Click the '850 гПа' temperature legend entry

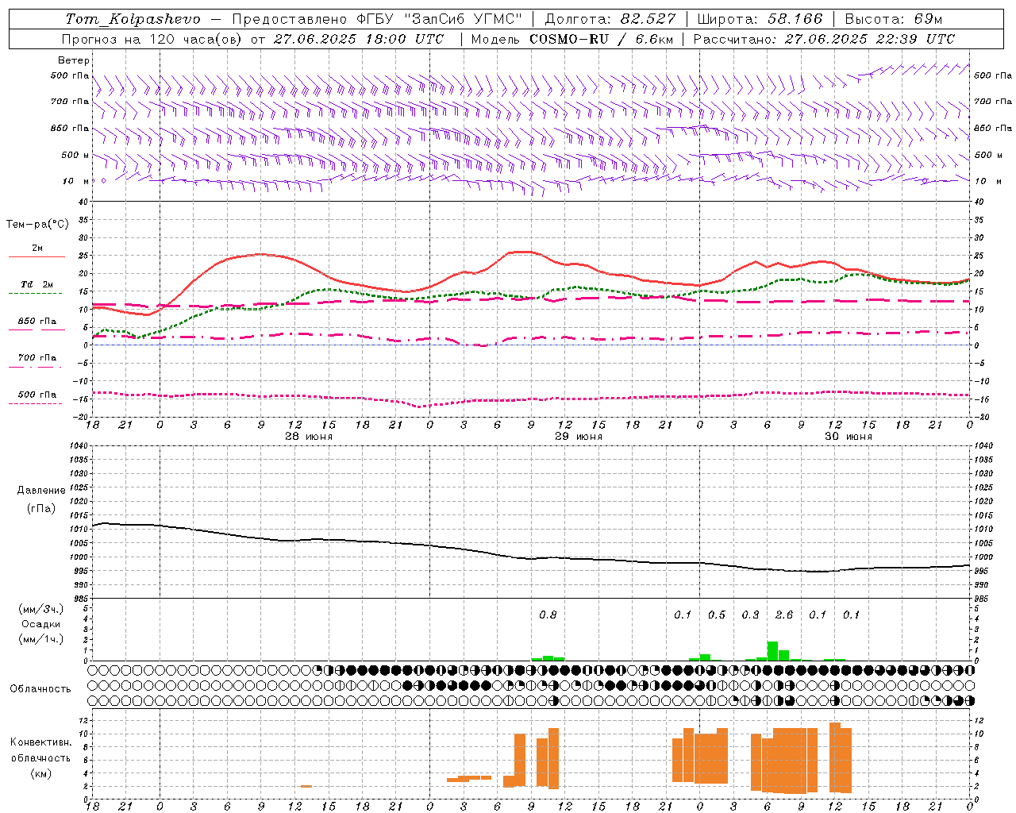(x=37, y=322)
